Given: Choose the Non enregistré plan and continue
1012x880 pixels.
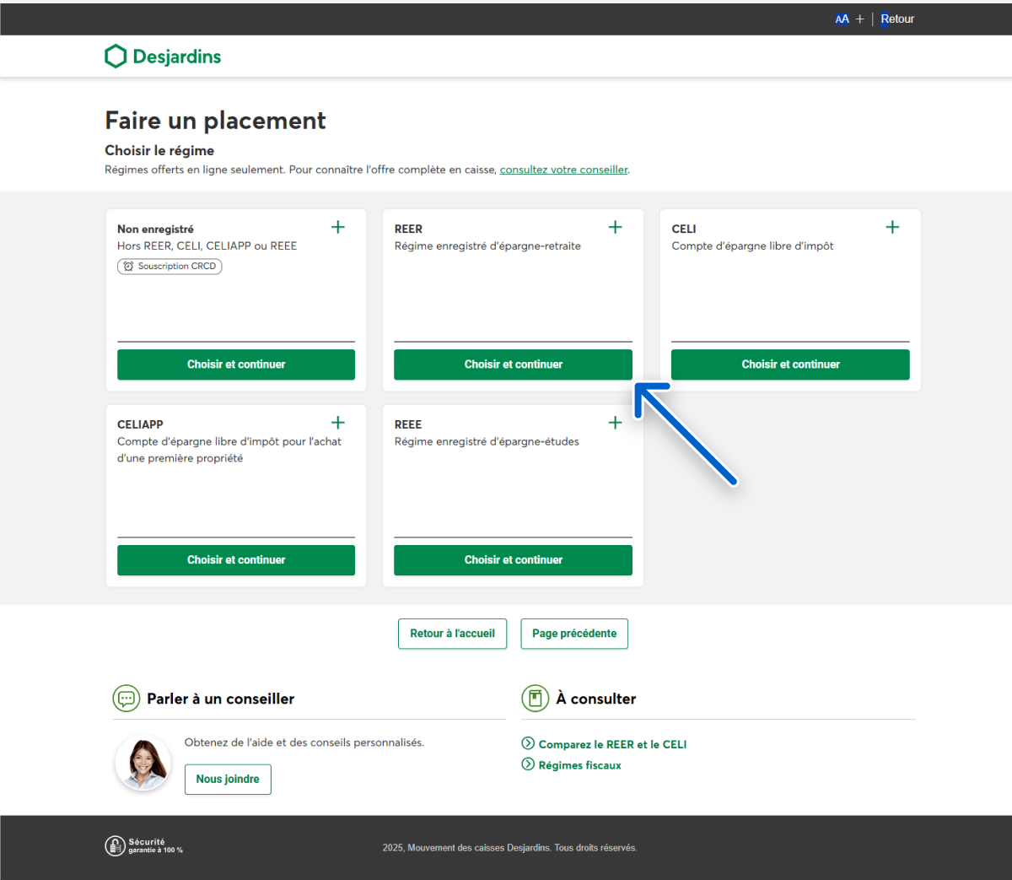Looking at the screenshot, I should (236, 364).
